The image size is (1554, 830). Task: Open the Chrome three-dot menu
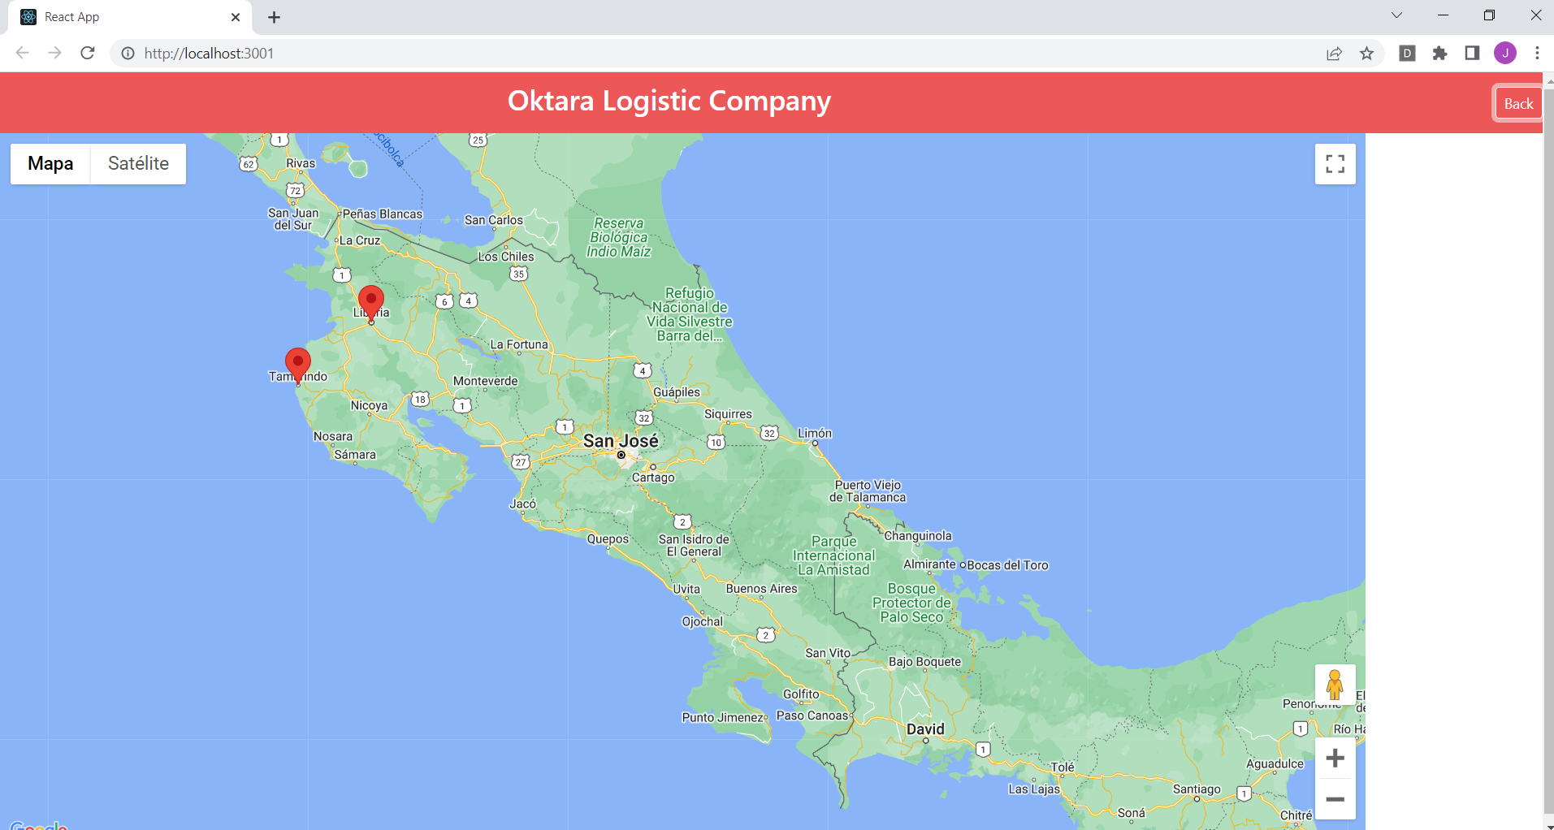pos(1537,54)
